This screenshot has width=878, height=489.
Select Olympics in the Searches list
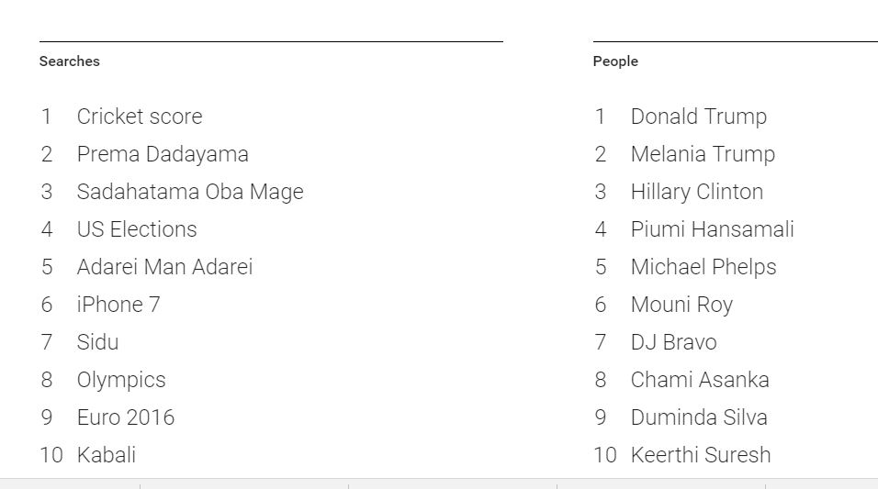click(x=121, y=381)
